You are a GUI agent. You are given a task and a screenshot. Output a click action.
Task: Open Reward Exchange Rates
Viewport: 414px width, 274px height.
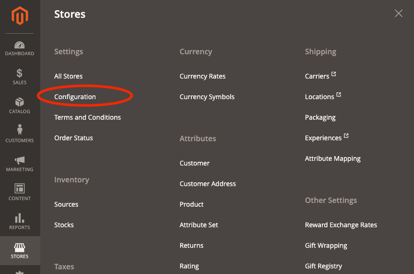(x=341, y=224)
